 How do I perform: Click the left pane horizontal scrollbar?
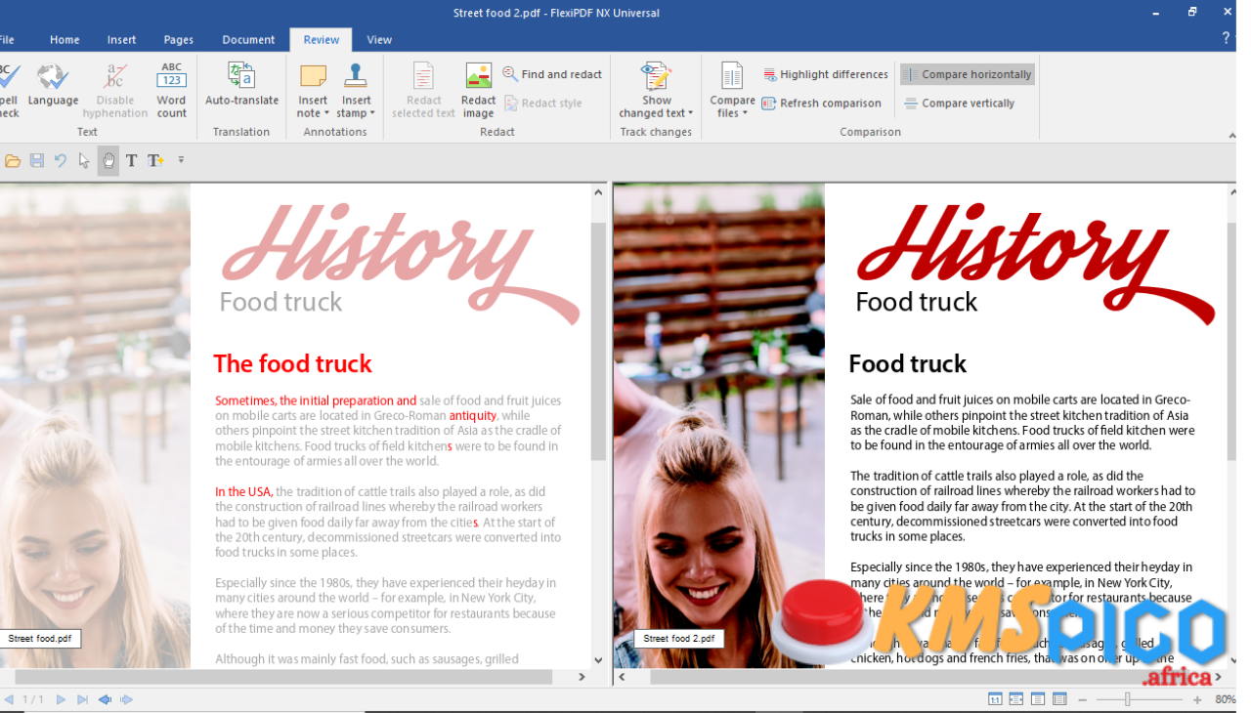point(283,676)
